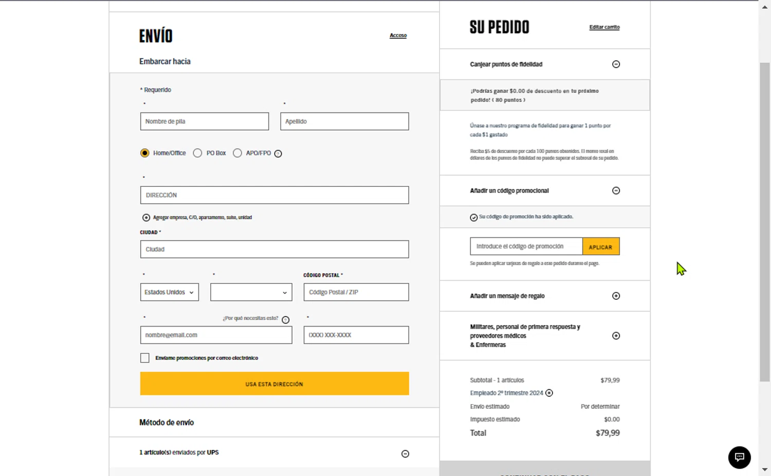Viewport: 771px width, 476px height.
Task: Click the Empleado 2º trimestre 2024 label
Action: tap(506, 393)
